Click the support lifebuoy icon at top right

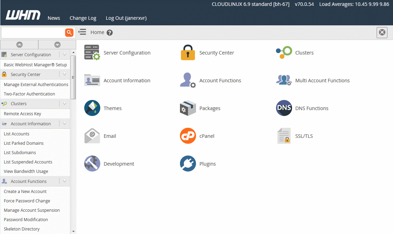pyautogui.click(x=382, y=33)
